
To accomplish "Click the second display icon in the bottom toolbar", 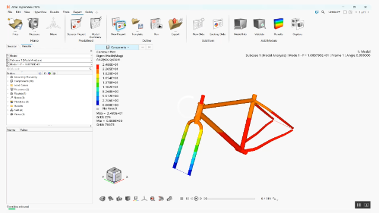I will pos(111,199).
